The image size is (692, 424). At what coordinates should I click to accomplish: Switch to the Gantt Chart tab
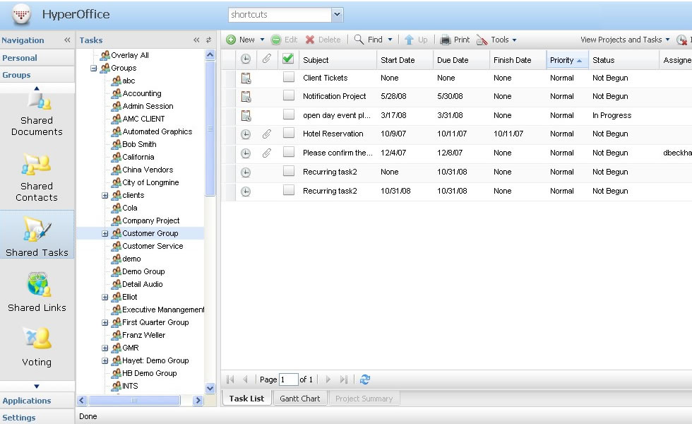click(300, 399)
